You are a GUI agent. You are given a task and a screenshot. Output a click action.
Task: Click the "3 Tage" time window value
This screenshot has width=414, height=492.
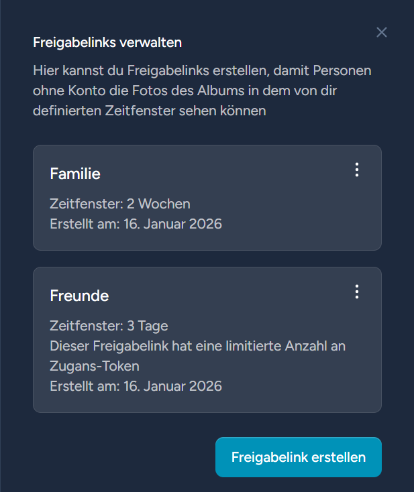tap(147, 326)
